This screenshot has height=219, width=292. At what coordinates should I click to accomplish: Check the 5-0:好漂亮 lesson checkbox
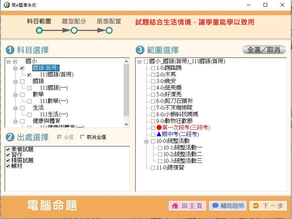[153, 95]
